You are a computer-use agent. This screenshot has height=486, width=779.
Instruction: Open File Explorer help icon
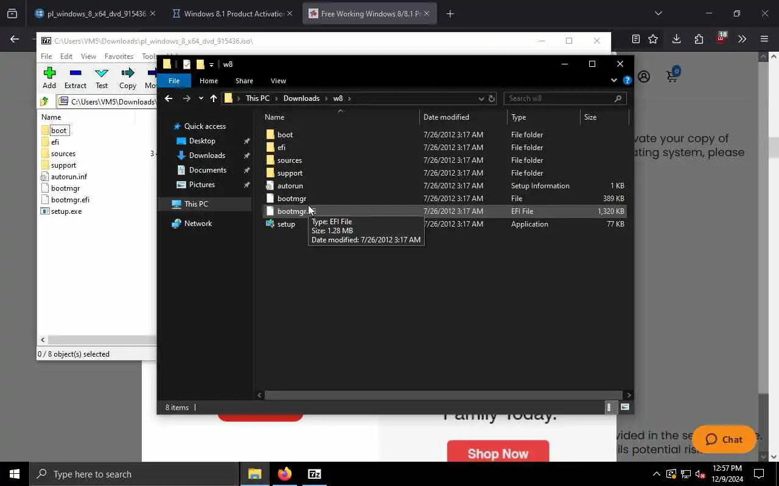[627, 80]
